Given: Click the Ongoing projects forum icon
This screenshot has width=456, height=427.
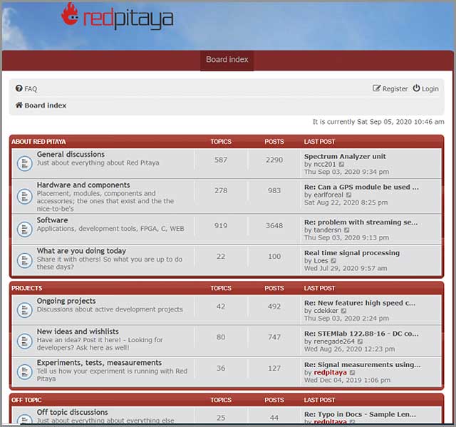Looking at the screenshot, I should pos(24,310).
